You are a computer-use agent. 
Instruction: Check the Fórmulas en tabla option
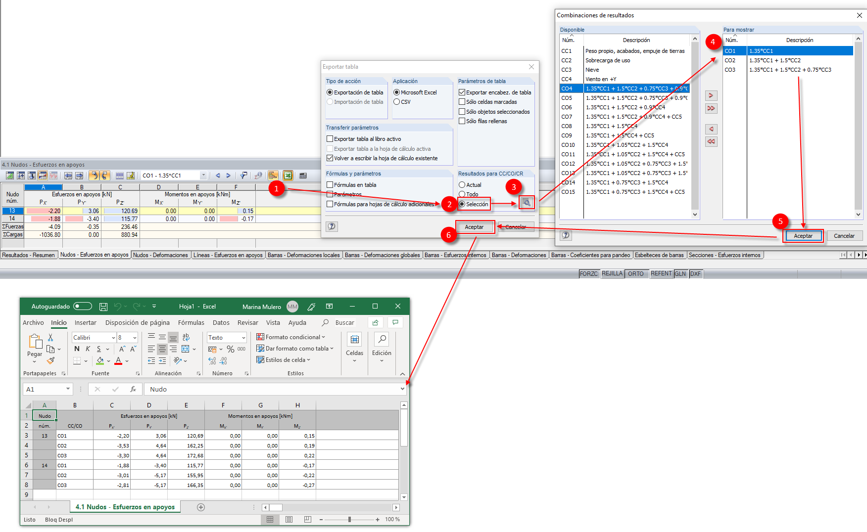pyautogui.click(x=330, y=184)
